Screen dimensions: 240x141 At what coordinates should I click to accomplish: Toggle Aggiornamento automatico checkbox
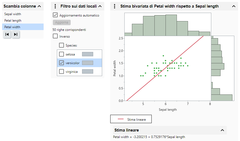55,15
